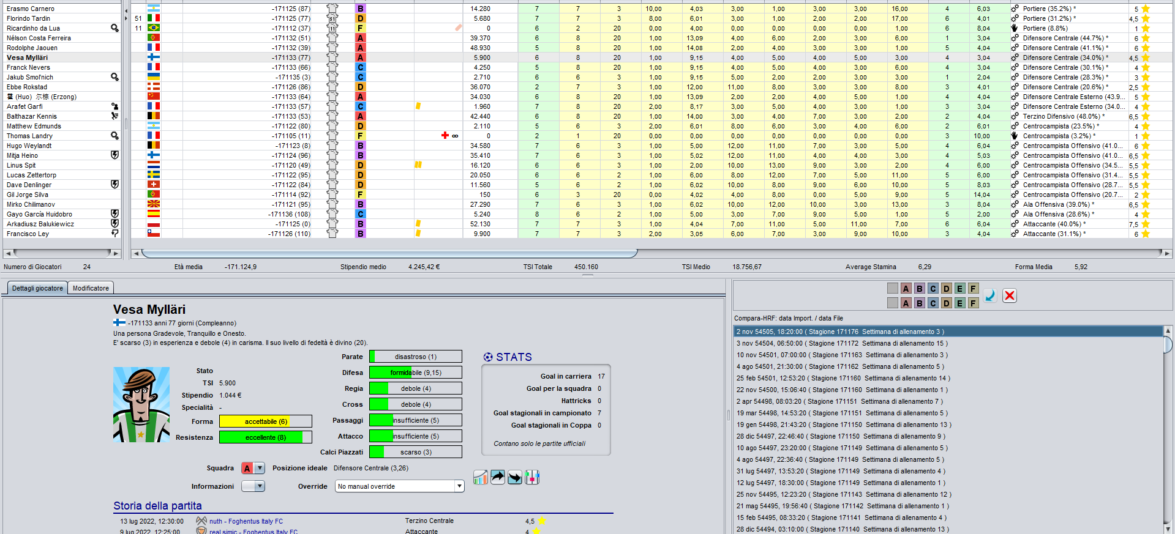Click red cross injury icon for Thomas Landry
Image resolution: width=1175 pixels, height=534 pixels.
tap(445, 136)
